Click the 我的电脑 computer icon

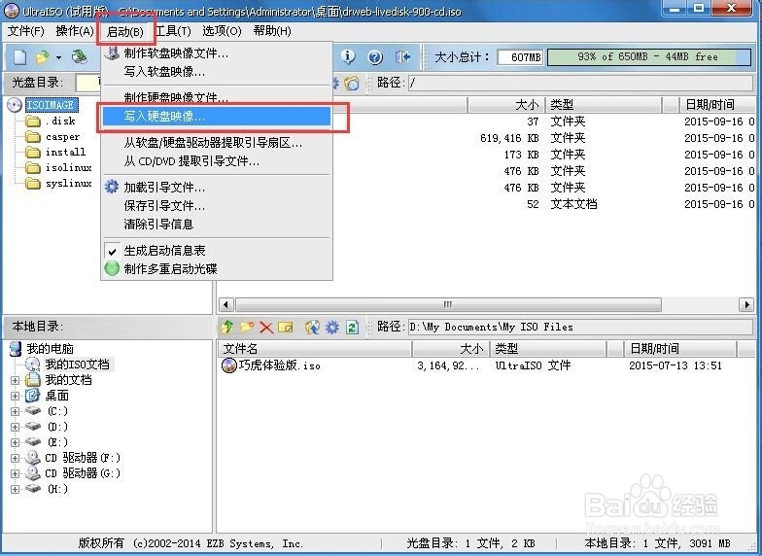(x=16, y=348)
